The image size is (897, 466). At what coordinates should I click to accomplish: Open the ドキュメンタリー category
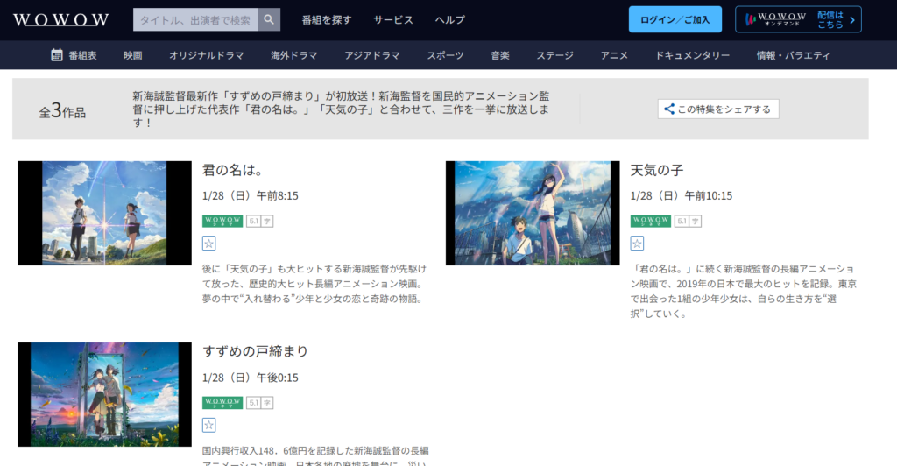[692, 55]
